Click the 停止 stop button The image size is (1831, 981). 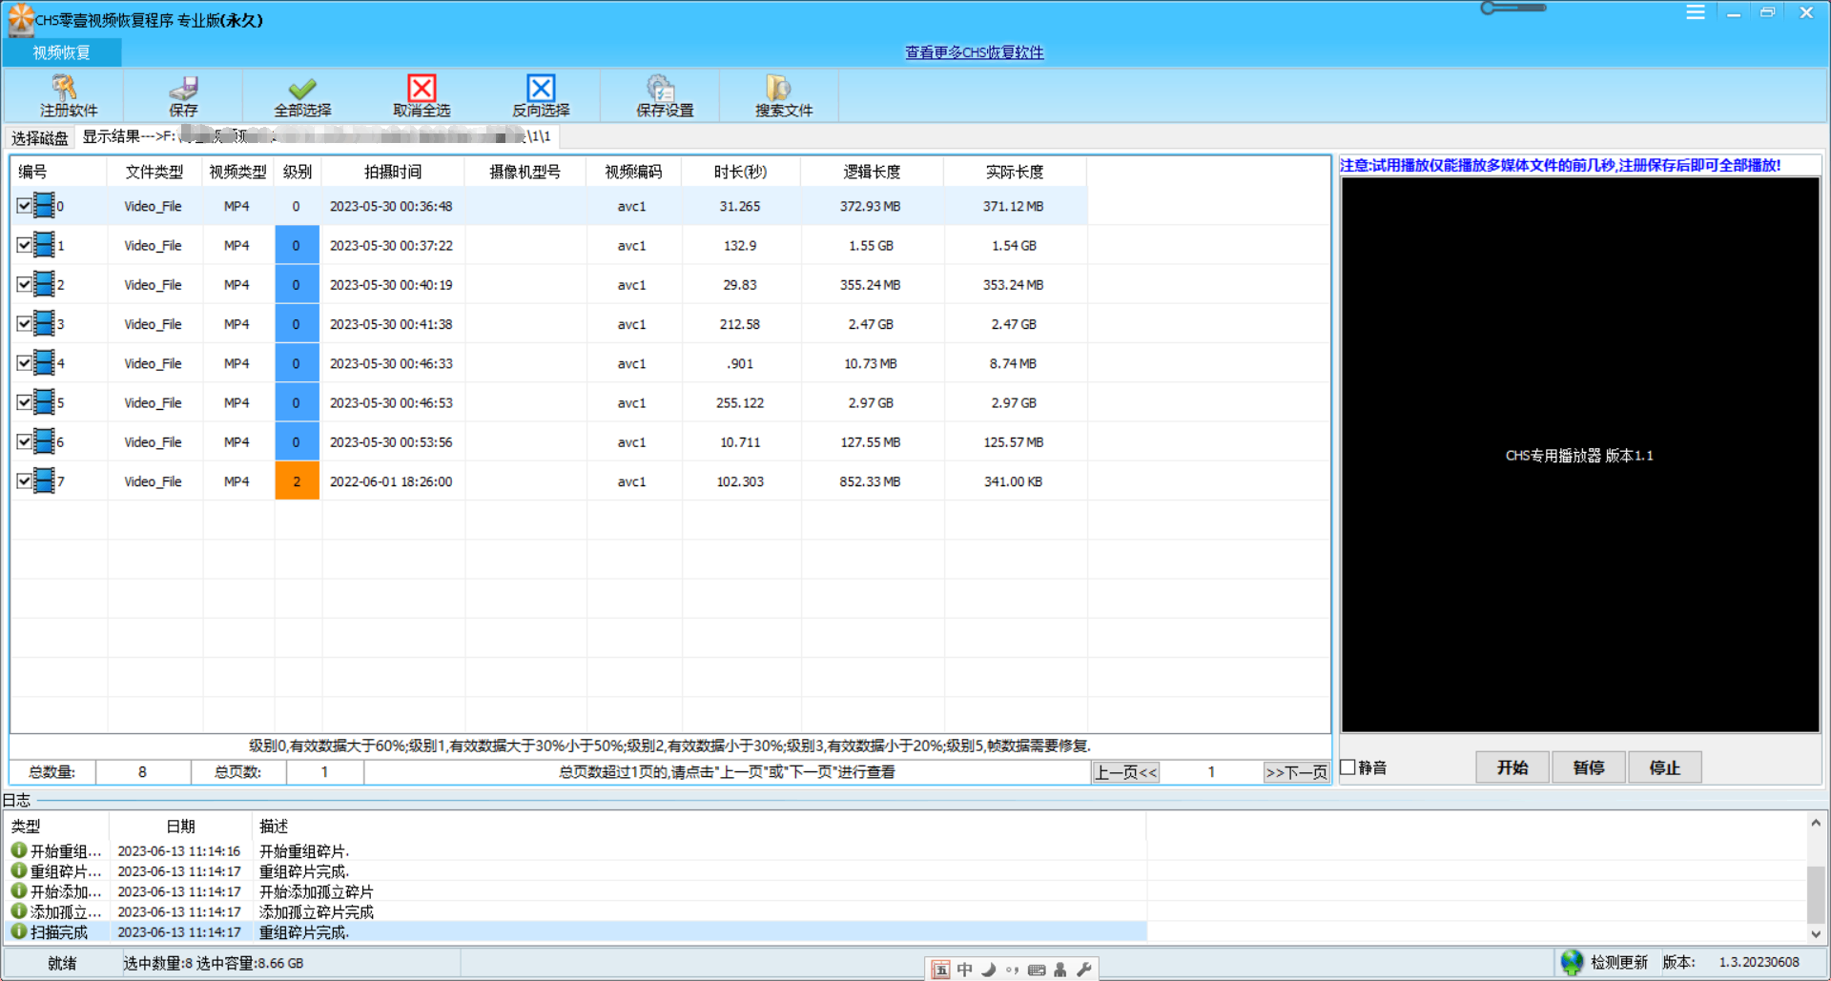(1665, 767)
